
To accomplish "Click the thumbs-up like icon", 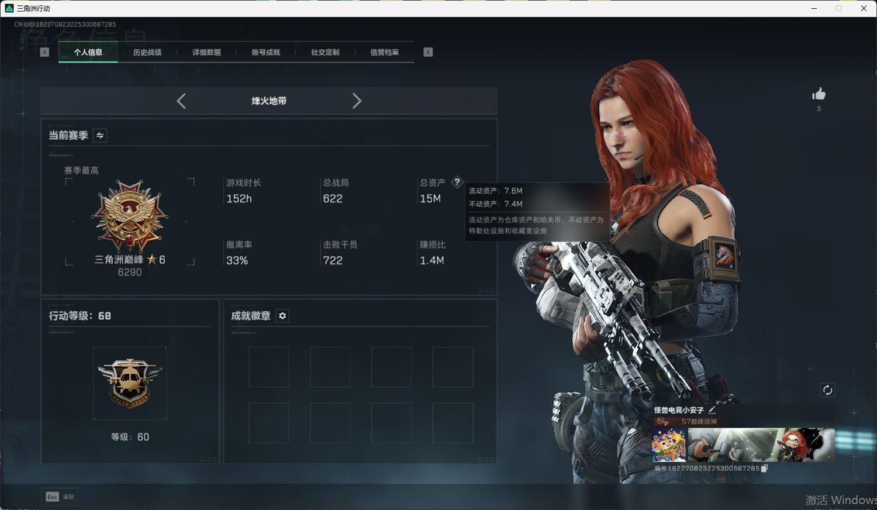I will point(819,94).
